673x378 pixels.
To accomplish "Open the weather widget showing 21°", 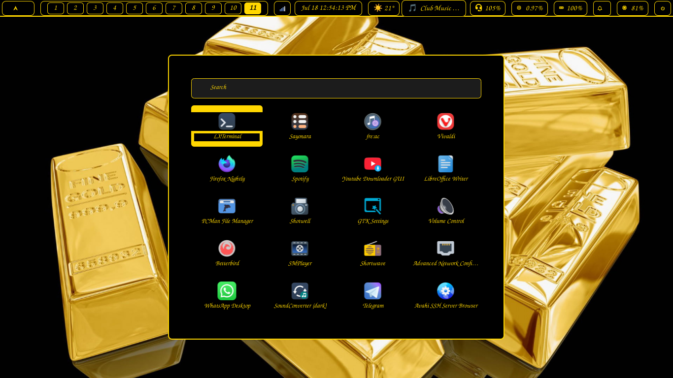I will click(384, 8).
